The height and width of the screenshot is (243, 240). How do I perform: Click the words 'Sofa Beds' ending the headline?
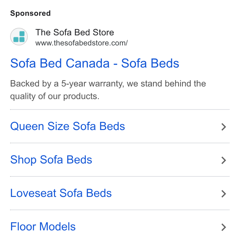[x=150, y=63]
